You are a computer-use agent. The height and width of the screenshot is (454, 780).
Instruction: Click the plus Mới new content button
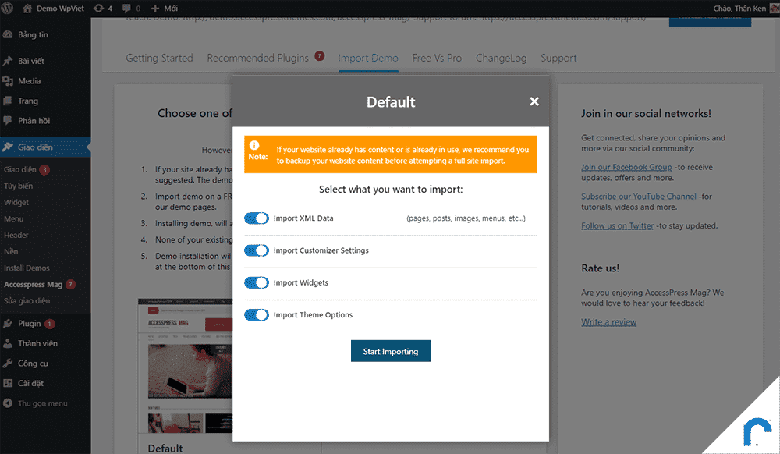(165, 8)
